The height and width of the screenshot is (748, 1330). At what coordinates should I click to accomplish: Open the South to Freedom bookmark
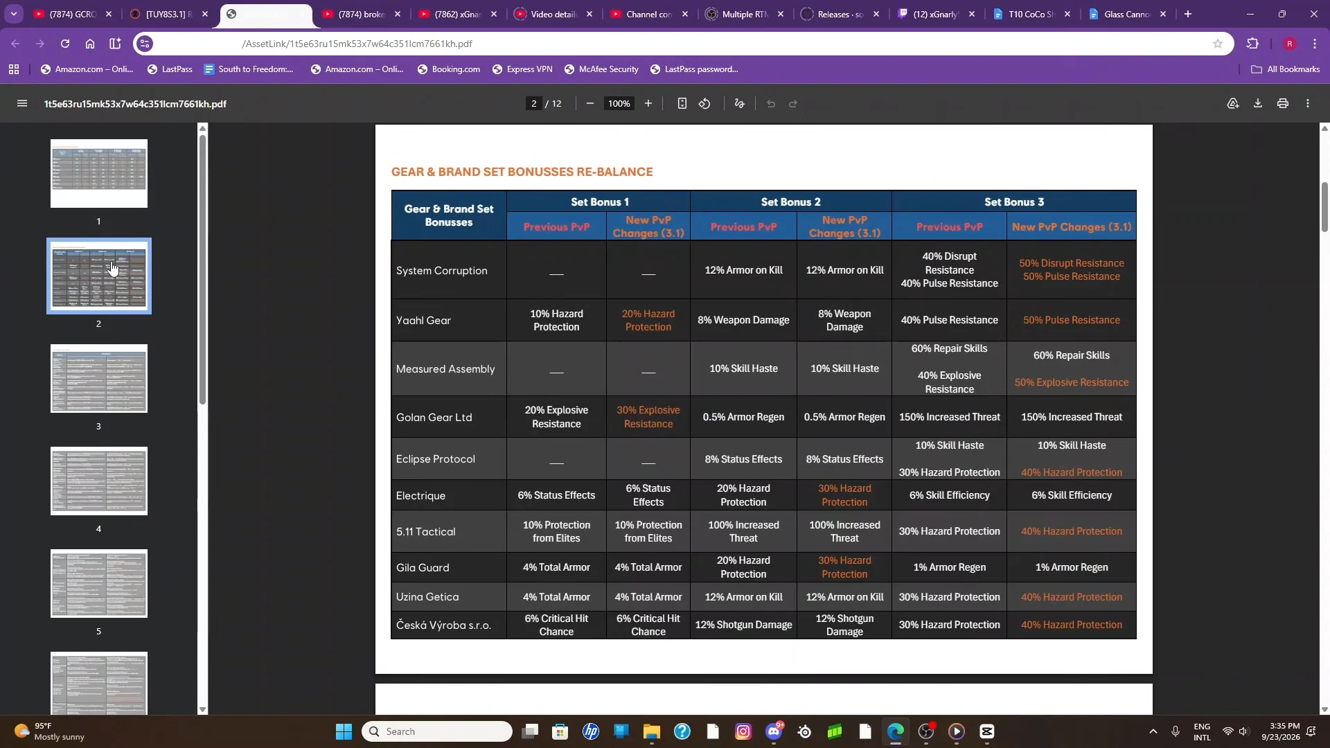click(249, 69)
